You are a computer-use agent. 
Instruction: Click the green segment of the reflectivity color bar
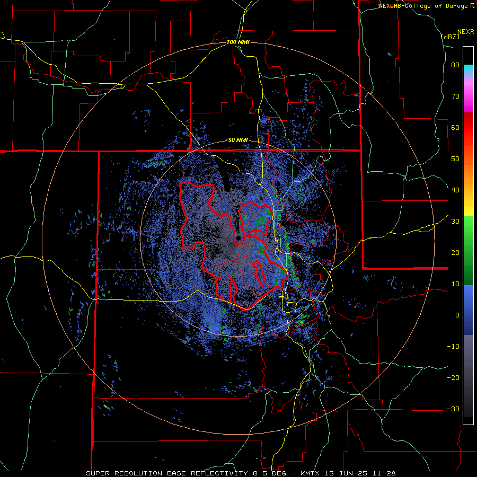tap(468, 250)
